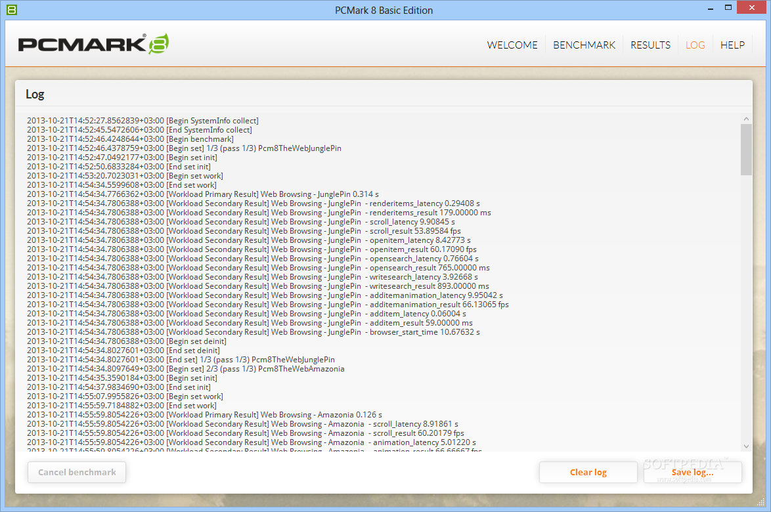Image resolution: width=771 pixels, height=512 pixels.
Task: Select the LOG tab
Action: [x=695, y=45]
